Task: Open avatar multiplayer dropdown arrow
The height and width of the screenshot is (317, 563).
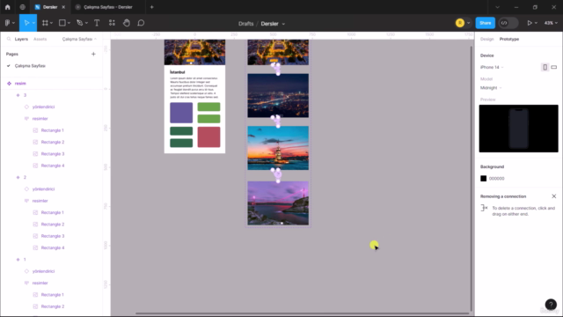Action: tap(468, 23)
